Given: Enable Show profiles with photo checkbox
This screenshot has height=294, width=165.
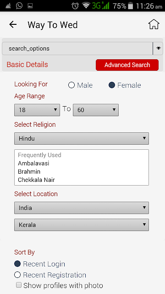Looking at the screenshot, I should 19,285.
